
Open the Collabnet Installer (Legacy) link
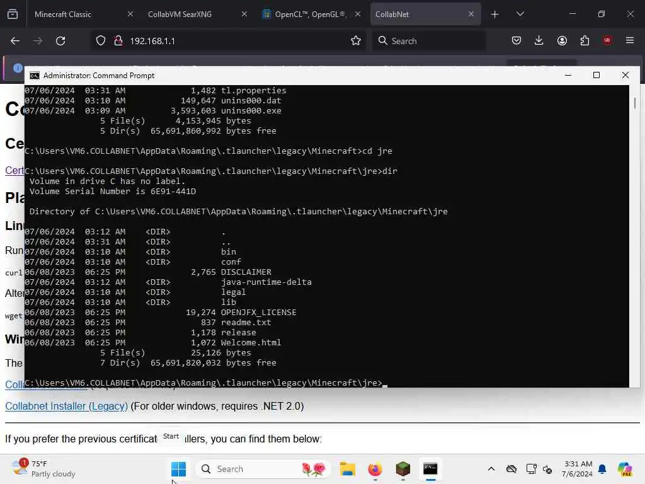(66, 406)
